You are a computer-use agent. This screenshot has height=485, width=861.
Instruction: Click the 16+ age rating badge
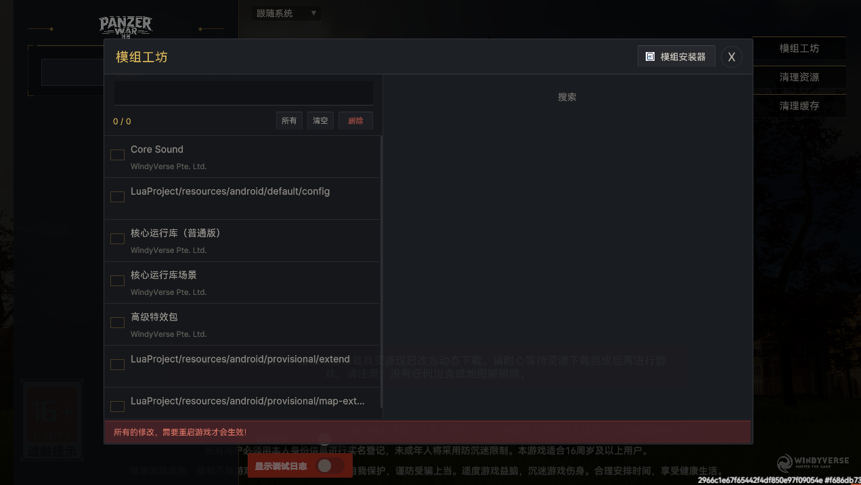point(53,420)
